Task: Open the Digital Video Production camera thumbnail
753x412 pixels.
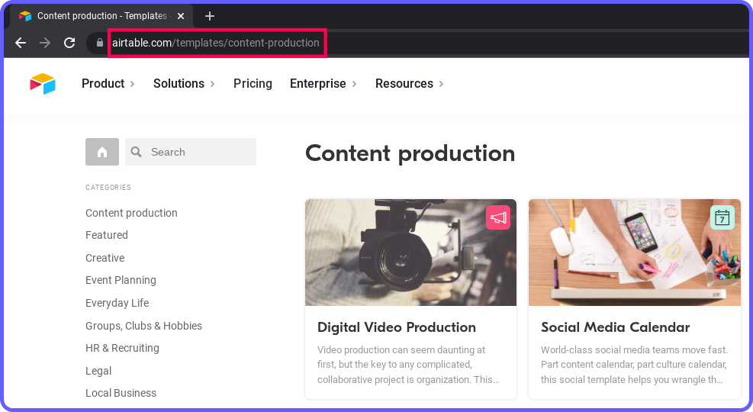Action: (410, 253)
